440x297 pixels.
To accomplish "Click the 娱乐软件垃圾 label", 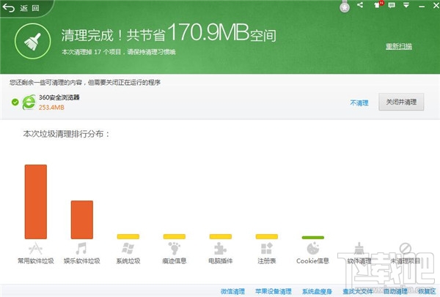I will [82, 261].
